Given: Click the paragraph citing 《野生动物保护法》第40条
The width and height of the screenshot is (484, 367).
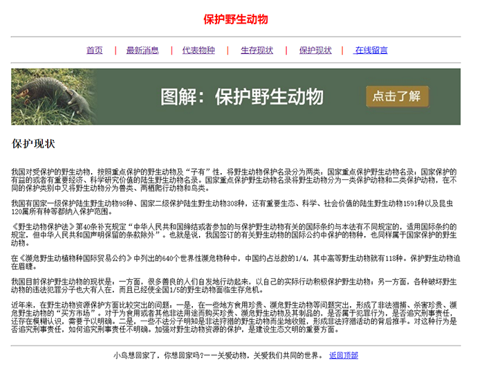Looking at the screenshot, I should click(x=235, y=234).
